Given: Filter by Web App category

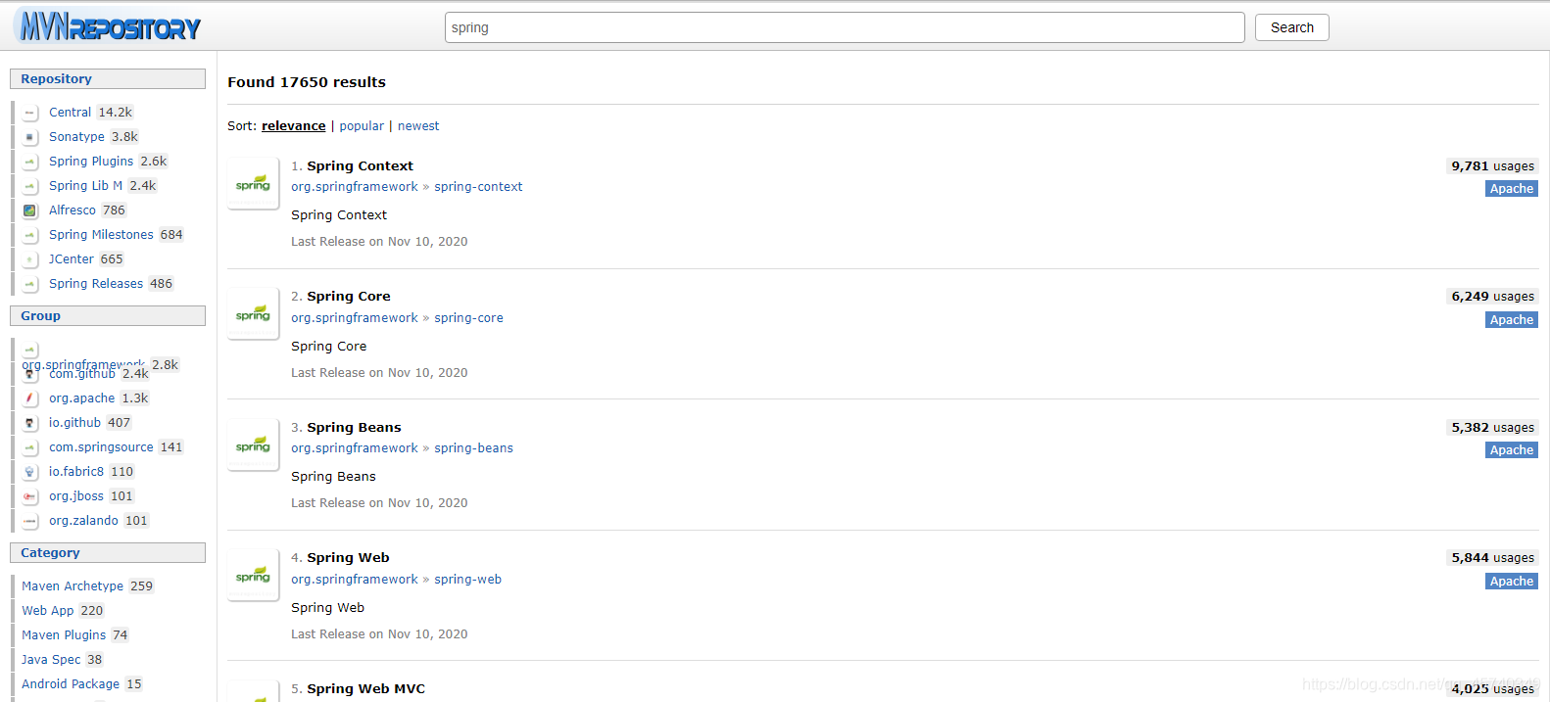Looking at the screenshot, I should pos(48,611).
